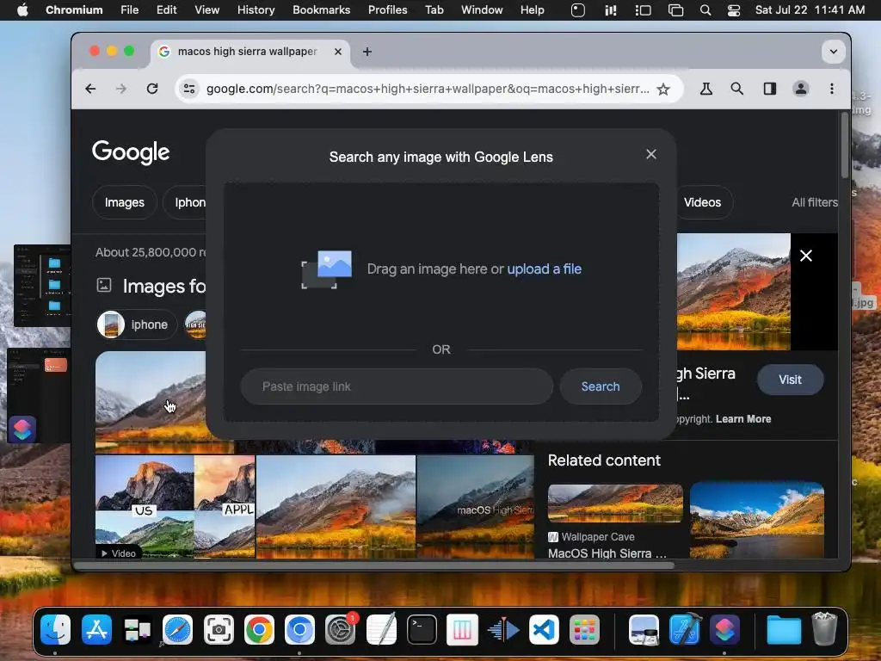
Task: Click the large preview image of Sierra mountain
Action: click(733, 292)
